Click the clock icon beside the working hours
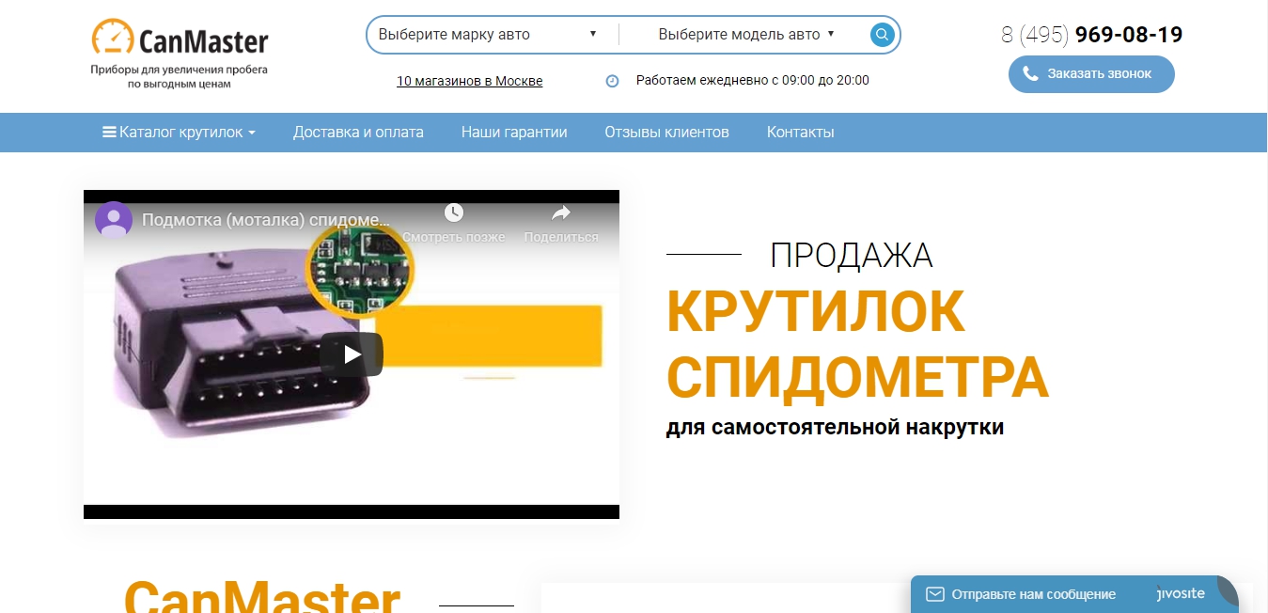 coord(612,81)
